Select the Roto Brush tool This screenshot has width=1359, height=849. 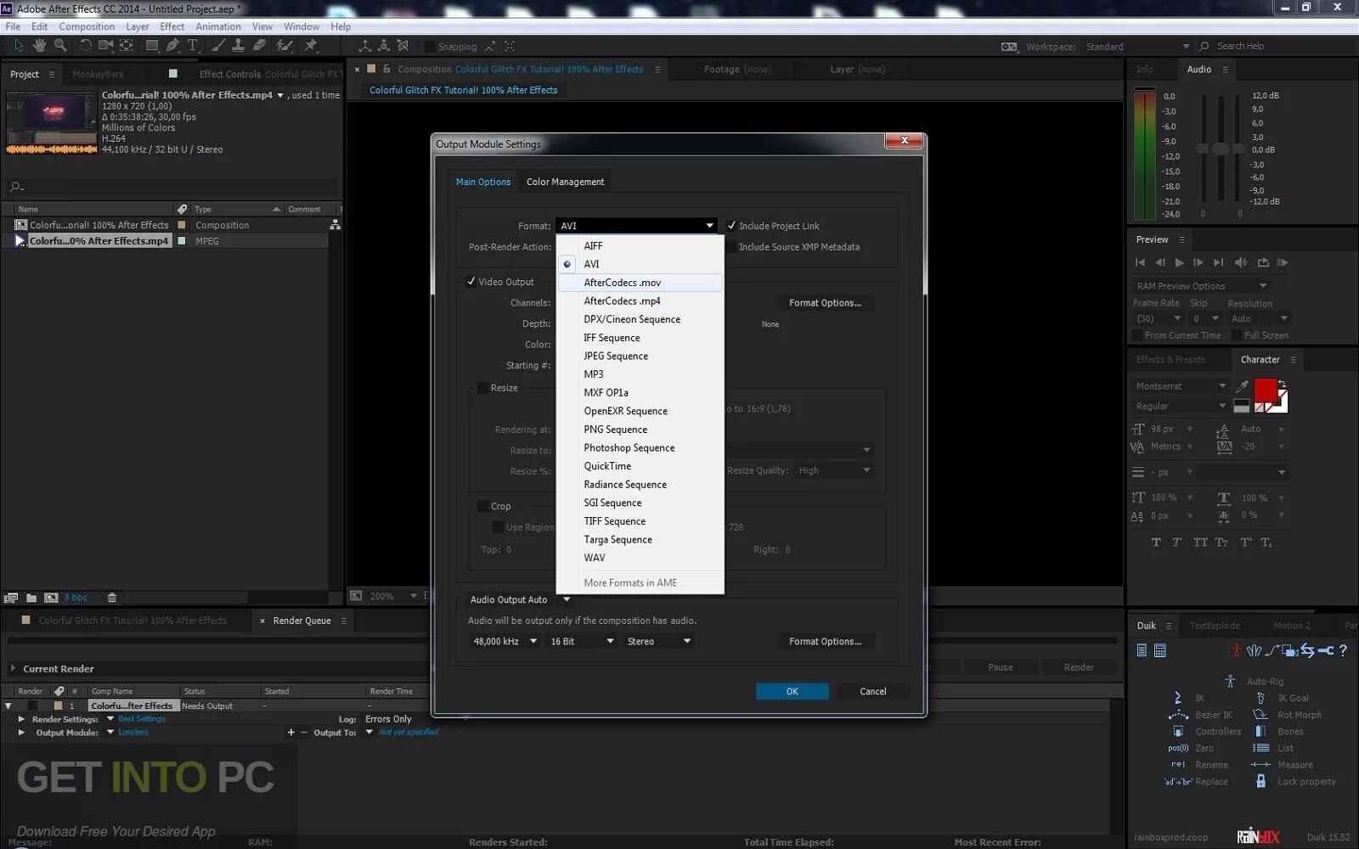tap(285, 46)
